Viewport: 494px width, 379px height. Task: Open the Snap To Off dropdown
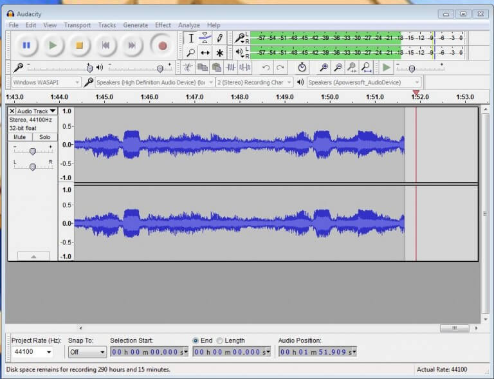(x=87, y=352)
